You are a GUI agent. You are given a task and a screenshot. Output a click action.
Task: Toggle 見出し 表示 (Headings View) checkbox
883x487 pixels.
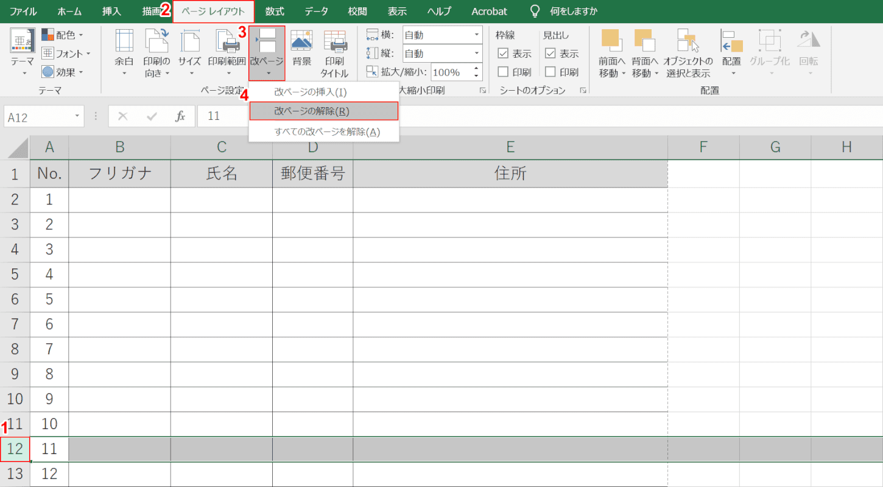(x=551, y=54)
